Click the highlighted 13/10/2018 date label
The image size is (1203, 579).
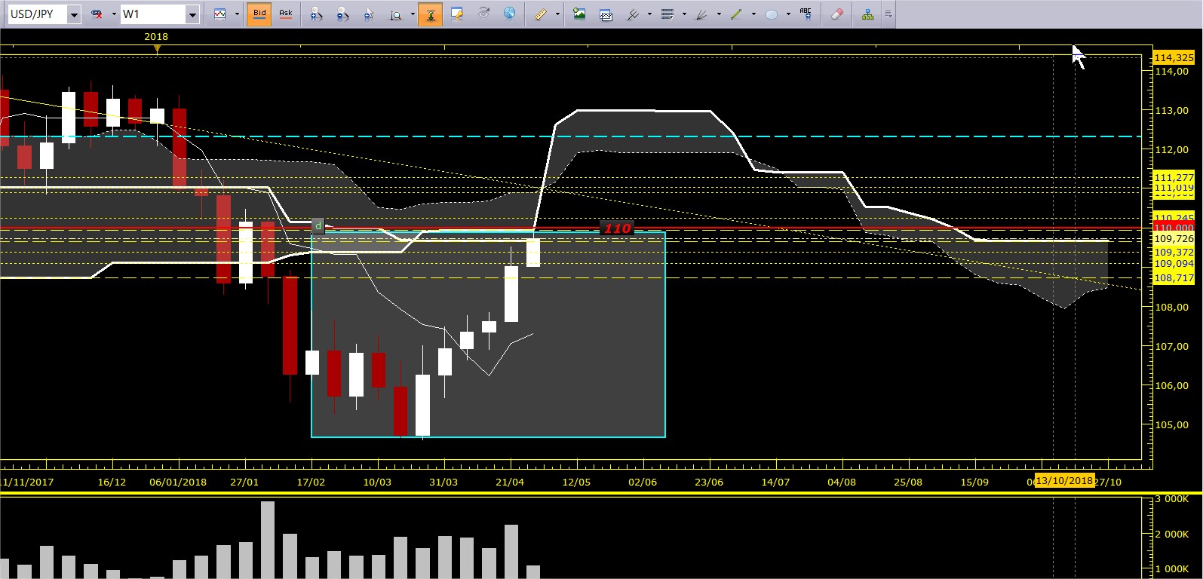1063,481
